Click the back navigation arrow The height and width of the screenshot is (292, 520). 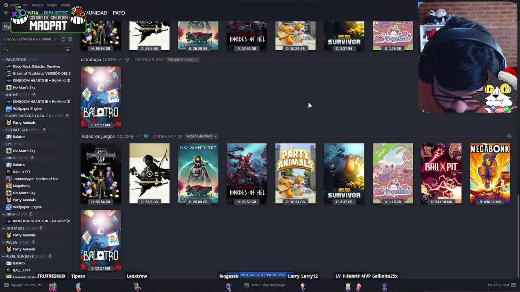click(x=6, y=13)
